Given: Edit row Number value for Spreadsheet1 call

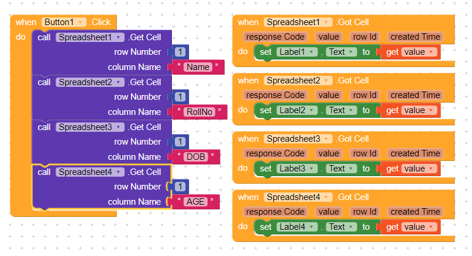Looking at the screenshot, I should pyautogui.click(x=180, y=52).
